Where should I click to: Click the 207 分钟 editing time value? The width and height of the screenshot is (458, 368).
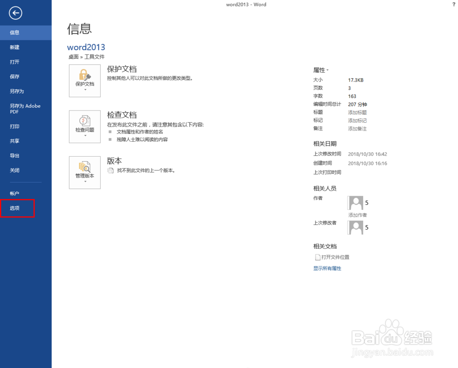pyautogui.click(x=358, y=104)
